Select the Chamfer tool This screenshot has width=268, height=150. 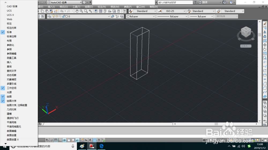pyautogui.click(x=265, y=84)
